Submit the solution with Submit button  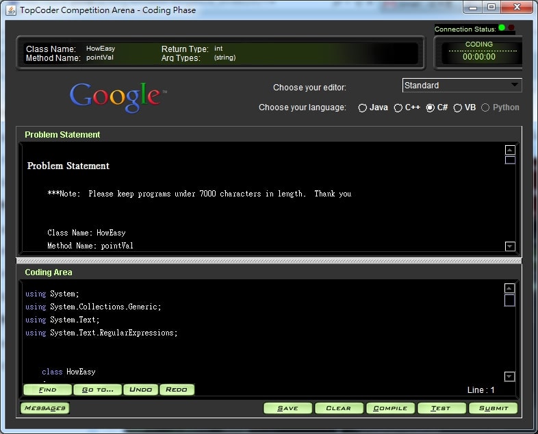pyautogui.click(x=494, y=408)
